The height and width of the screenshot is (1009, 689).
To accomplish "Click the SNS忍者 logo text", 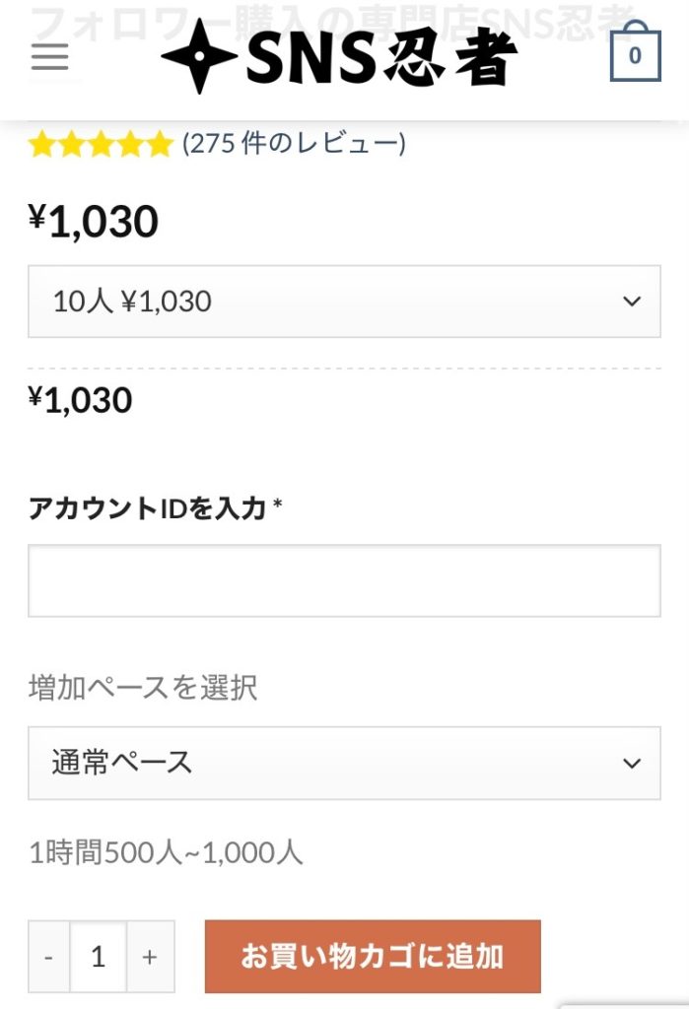I will pyautogui.click(x=380, y=58).
